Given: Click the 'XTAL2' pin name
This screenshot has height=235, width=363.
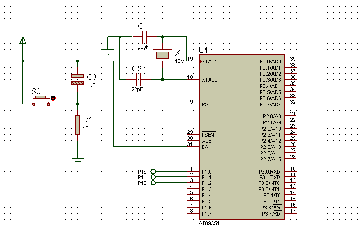Looking at the screenshot, I should [210, 80].
